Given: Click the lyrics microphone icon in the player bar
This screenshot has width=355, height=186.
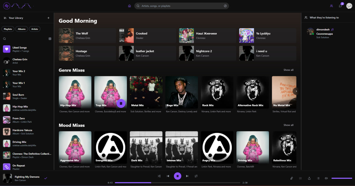Looking at the screenshot, I should click(291, 178).
